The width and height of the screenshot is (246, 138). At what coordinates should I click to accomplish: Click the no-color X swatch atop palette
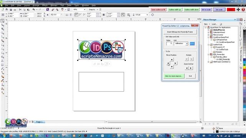tap(244, 28)
